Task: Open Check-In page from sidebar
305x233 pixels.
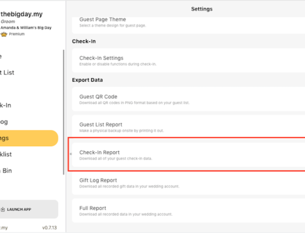Action: (x=6, y=106)
